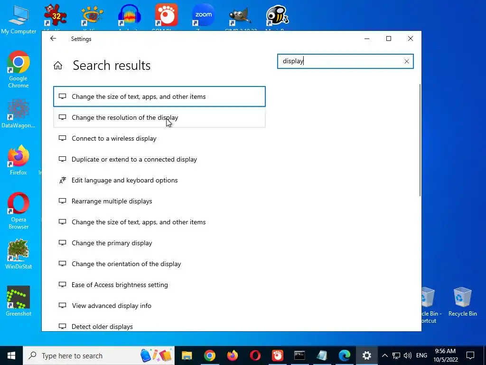
Task: Open File Explorer from the taskbar
Action: point(187,355)
